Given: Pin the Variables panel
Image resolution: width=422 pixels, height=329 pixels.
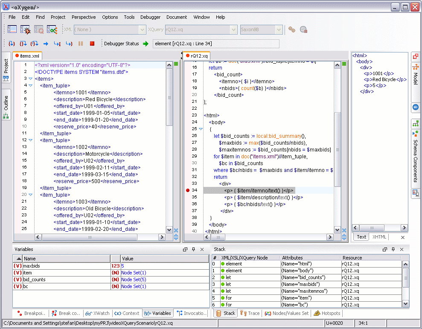Looking at the screenshot, I should (193, 249).
